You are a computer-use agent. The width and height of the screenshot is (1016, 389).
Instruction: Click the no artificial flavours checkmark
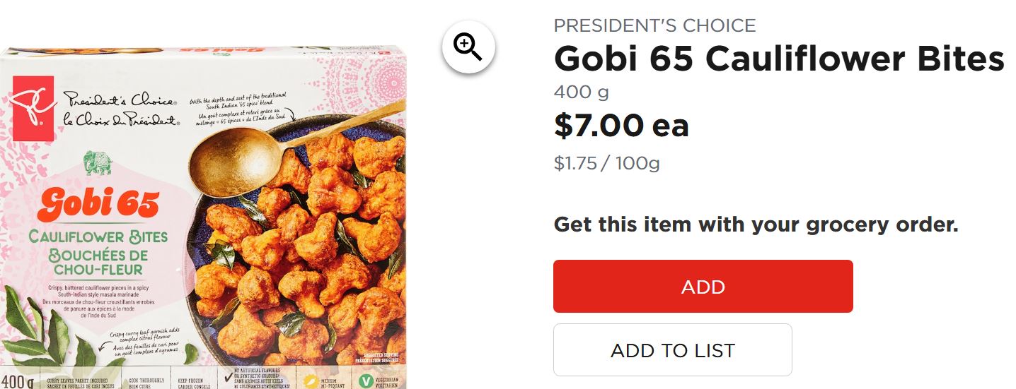coord(227,377)
